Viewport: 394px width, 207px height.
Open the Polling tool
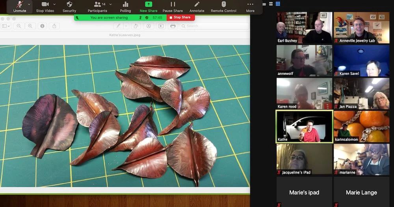125,7
